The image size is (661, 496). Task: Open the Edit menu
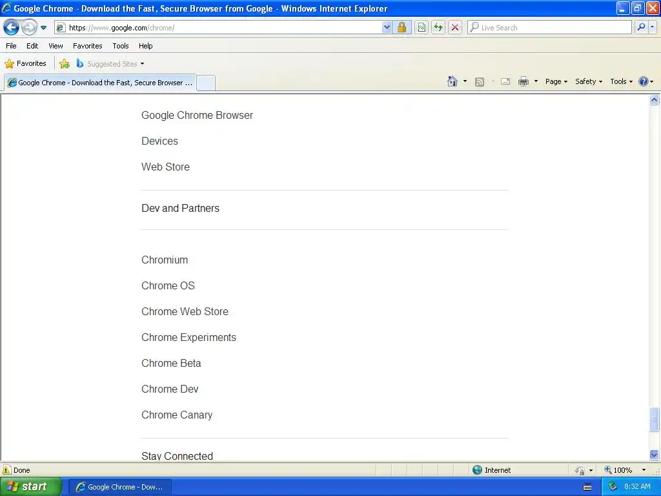(x=32, y=46)
